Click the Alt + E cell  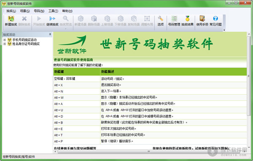pos(77,129)
